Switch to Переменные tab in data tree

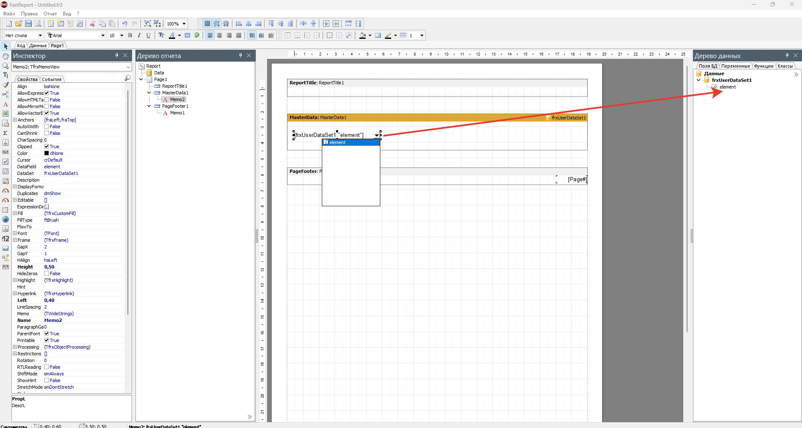736,66
